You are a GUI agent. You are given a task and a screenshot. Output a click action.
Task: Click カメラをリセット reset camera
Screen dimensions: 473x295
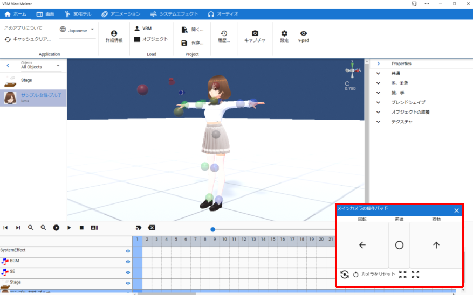point(374,274)
